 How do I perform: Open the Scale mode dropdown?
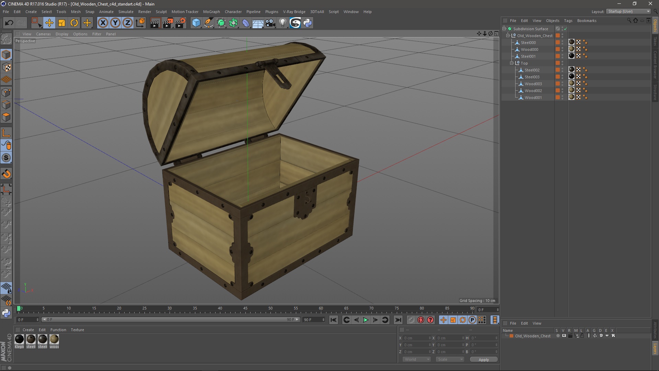pyautogui.click(x=450, y=359)
